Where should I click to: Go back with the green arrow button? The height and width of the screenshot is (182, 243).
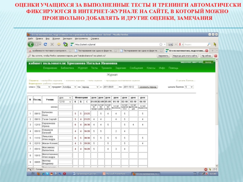[31, 44]
